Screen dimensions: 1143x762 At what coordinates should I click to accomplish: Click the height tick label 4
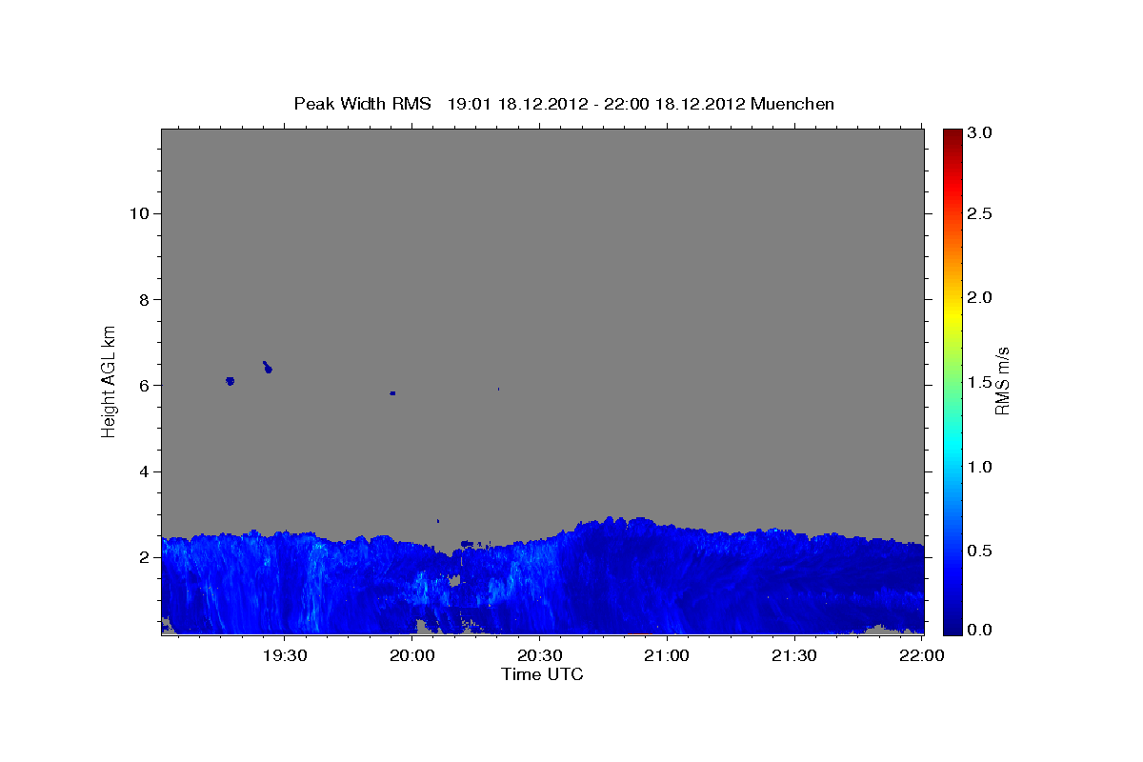pos(142,471)
